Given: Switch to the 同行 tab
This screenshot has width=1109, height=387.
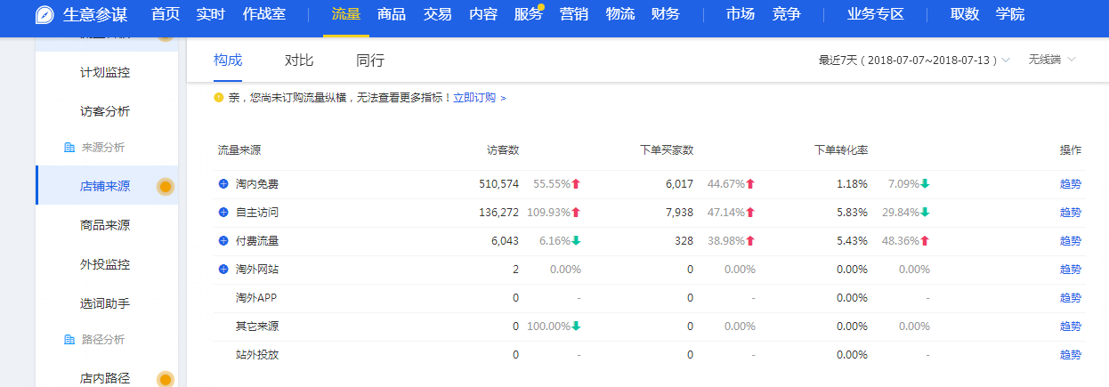Looking at the screenshot, I should (x=370, y=60).
